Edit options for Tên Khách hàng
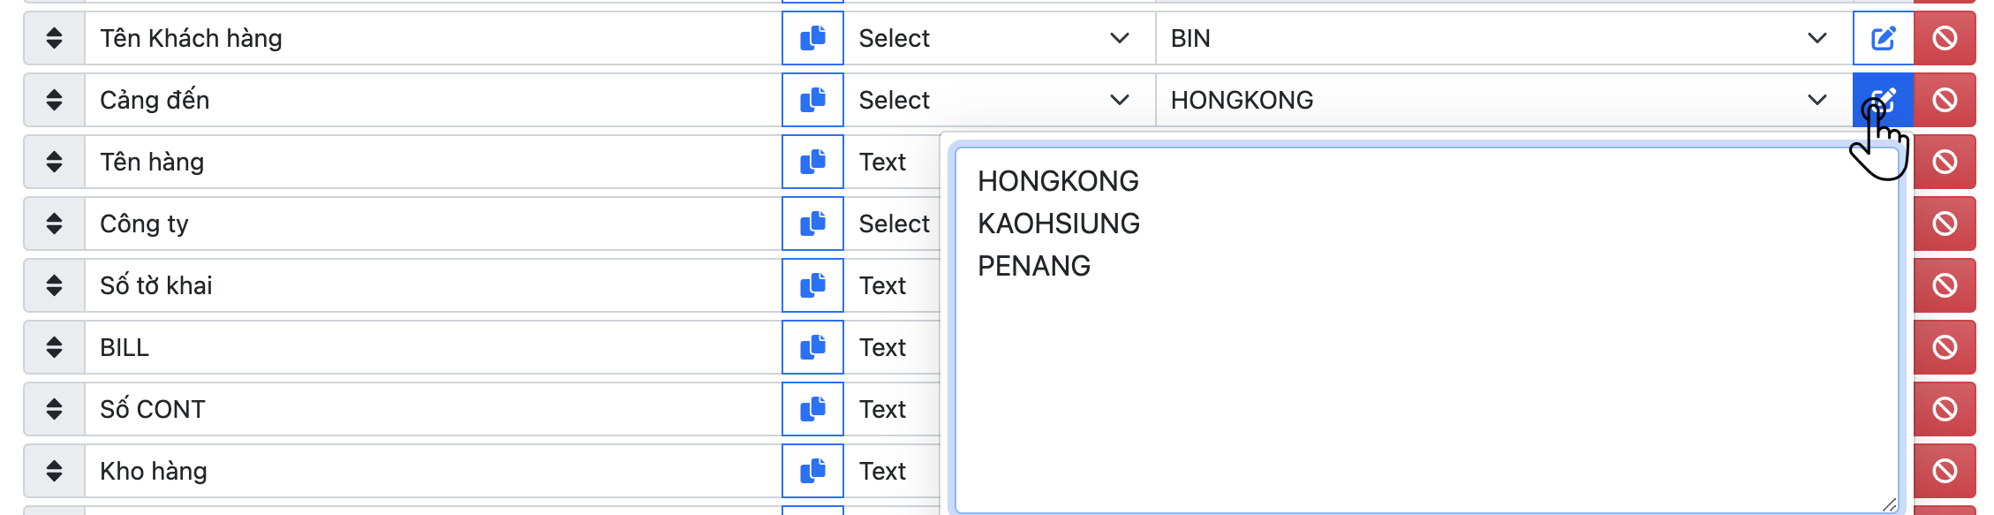This screenshot has height=515, width=1994. (1883, 38)
